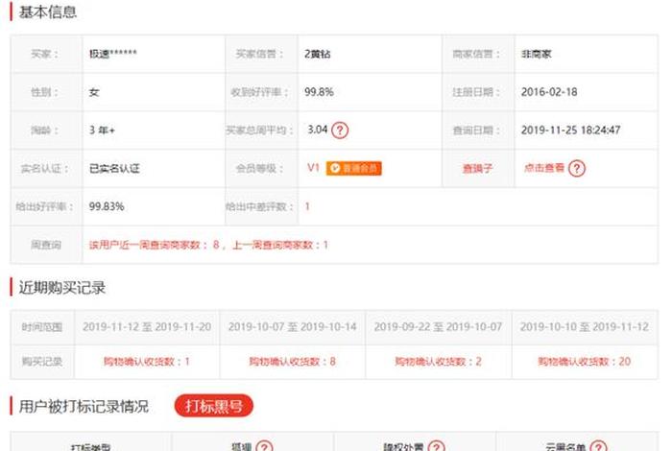Click 购物确认收货数：1 record
Screen dimensions: 672x451
point(146,362)
